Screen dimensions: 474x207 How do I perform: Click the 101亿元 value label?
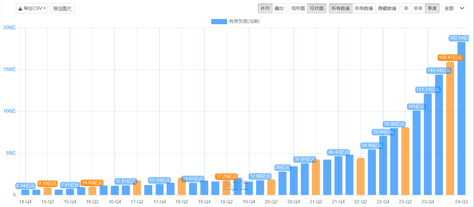(x=416, y=107)
